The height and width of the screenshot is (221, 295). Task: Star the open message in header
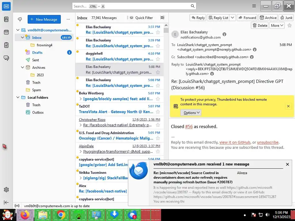point(290,25)
